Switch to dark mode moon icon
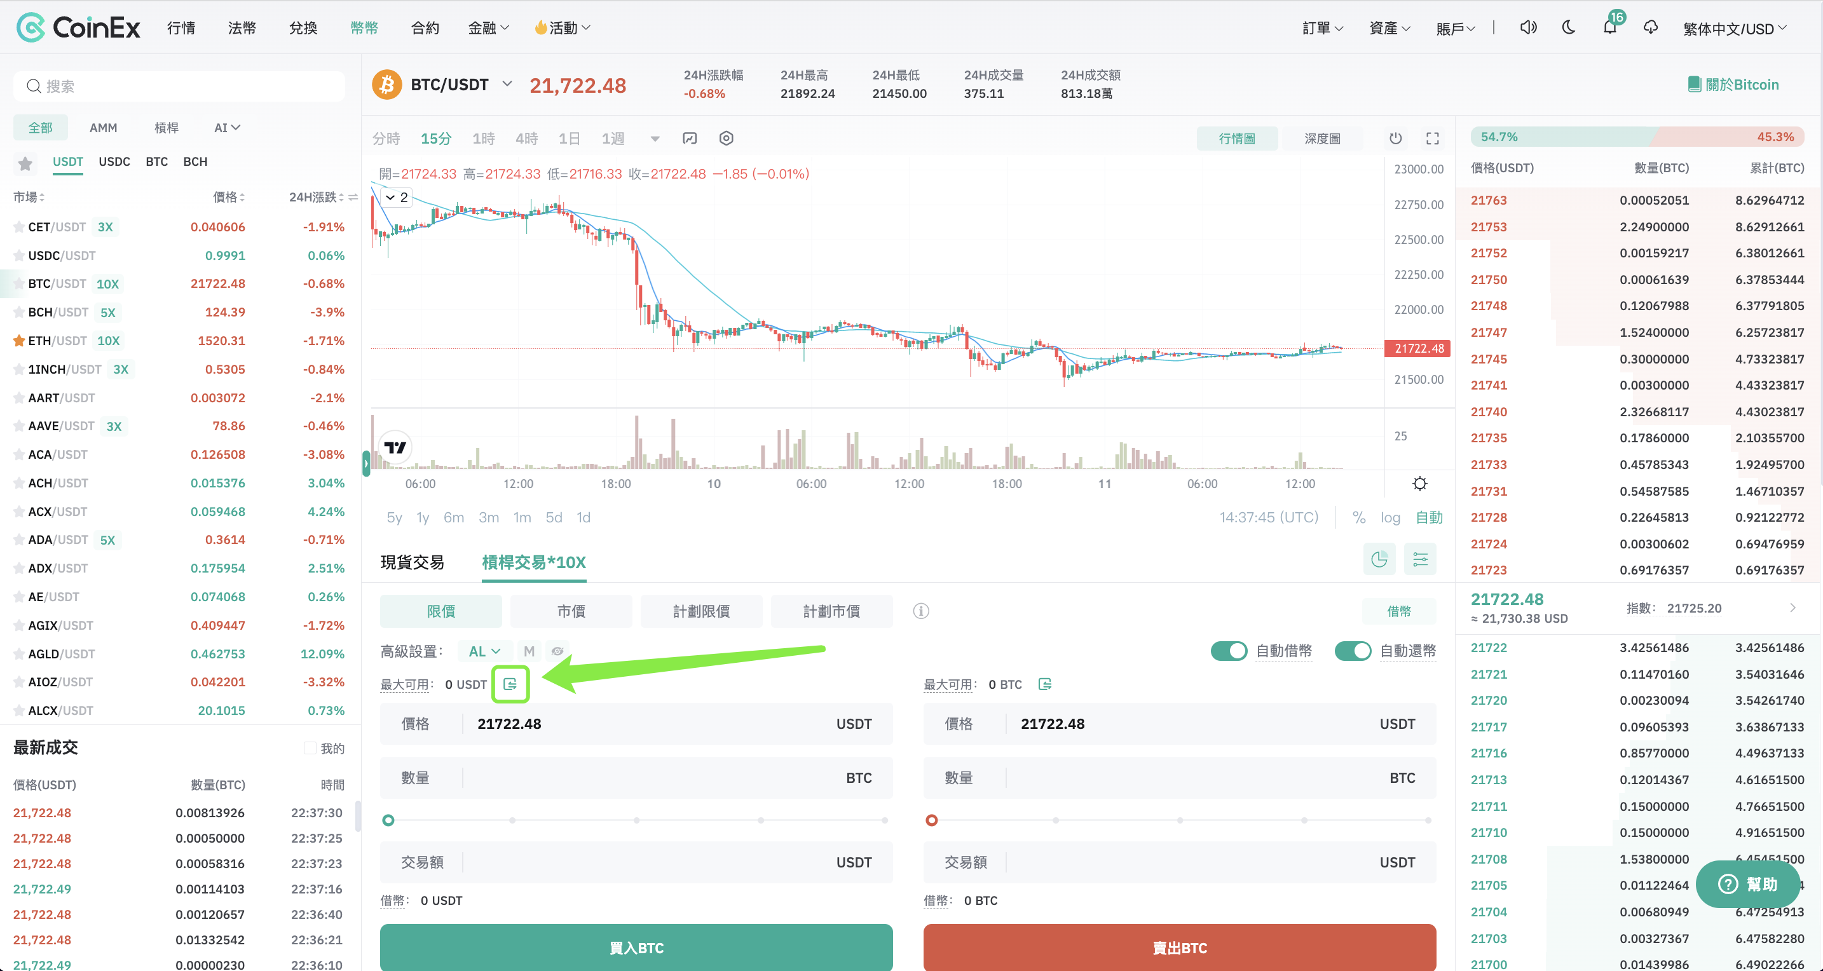Viewport: 1823px width, 971px height. pyautogui.click(x=1569, y=27)
